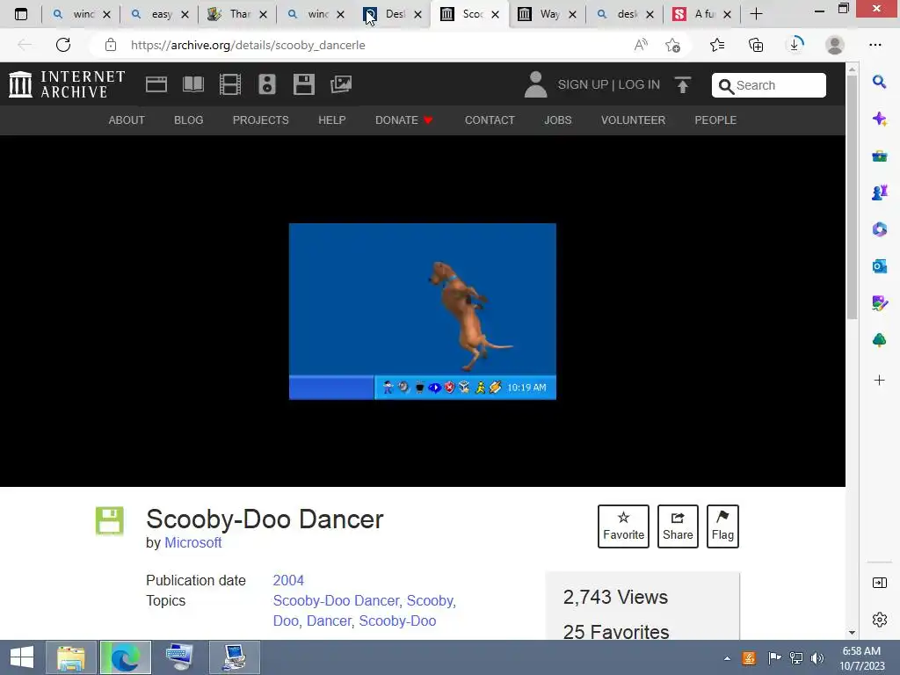
Task: Open the VOLUNTEER menu item
Action: point(633,120)
